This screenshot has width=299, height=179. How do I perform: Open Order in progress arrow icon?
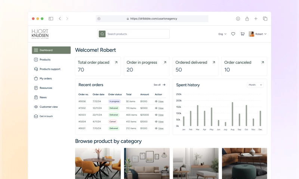[165, 62]
